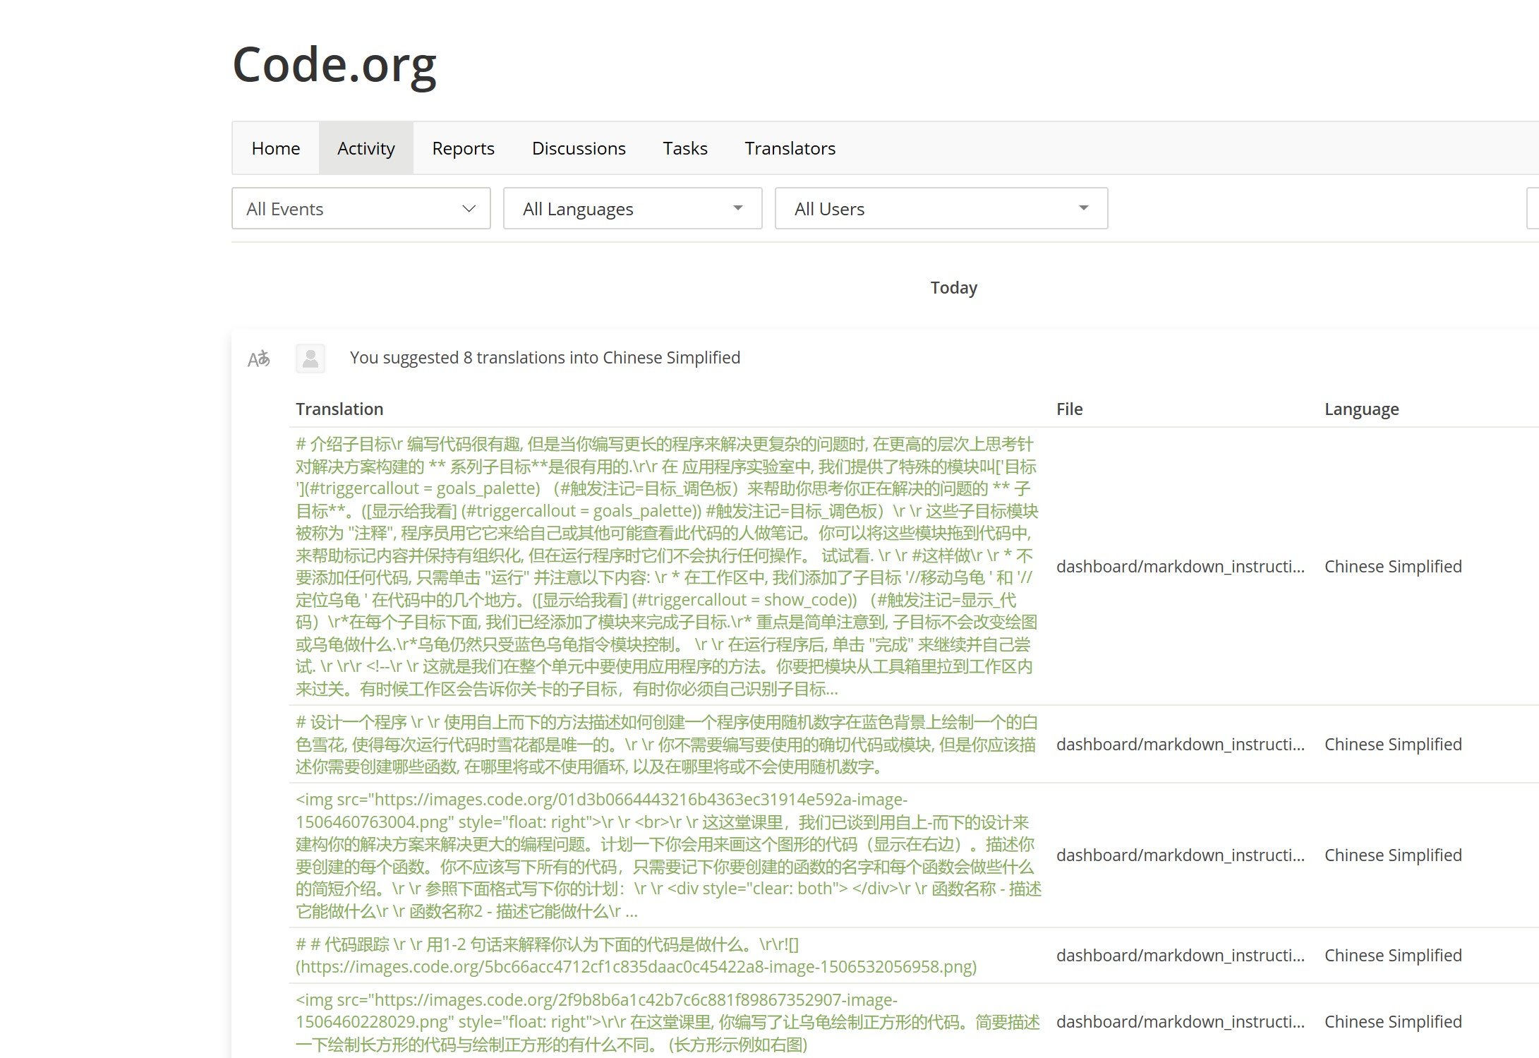Click the Translation column header
The image size is (1539, 1058).
pos(339,409)
